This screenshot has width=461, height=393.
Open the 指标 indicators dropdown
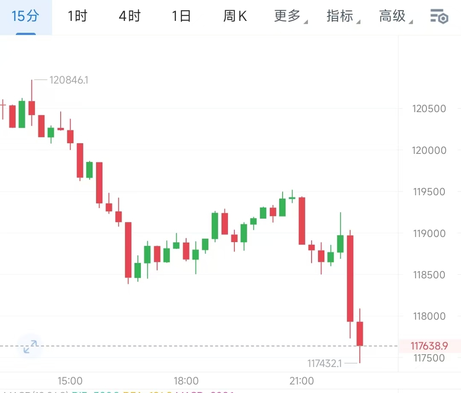coord(341,17)
